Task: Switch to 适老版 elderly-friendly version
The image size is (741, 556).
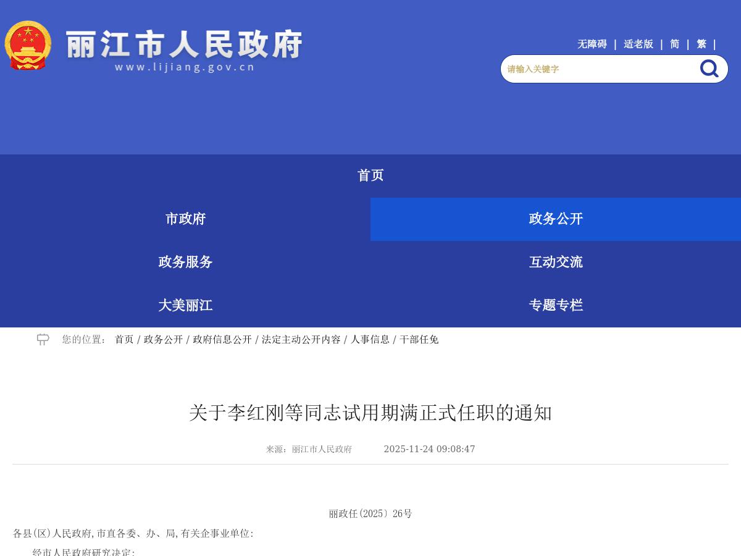Action: pyautogui.click(x=638, y=44)
